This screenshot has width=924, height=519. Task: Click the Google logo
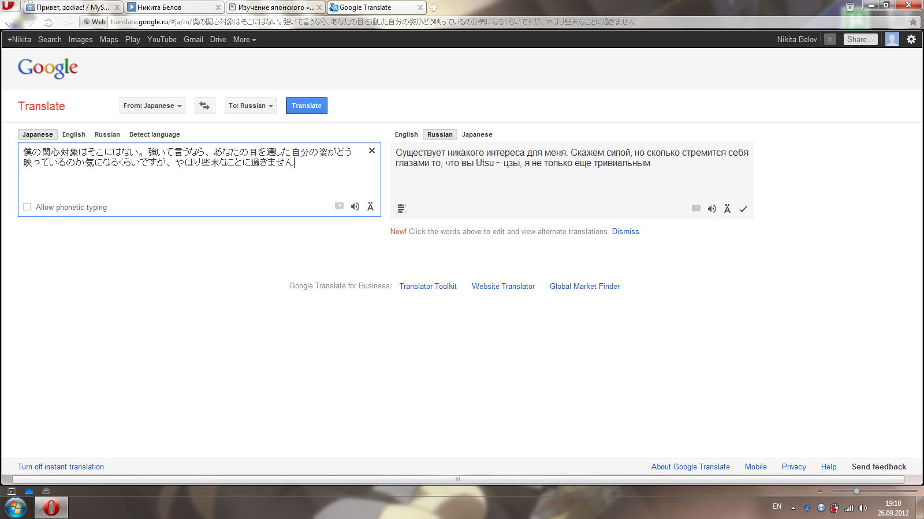tap(48, 68)
